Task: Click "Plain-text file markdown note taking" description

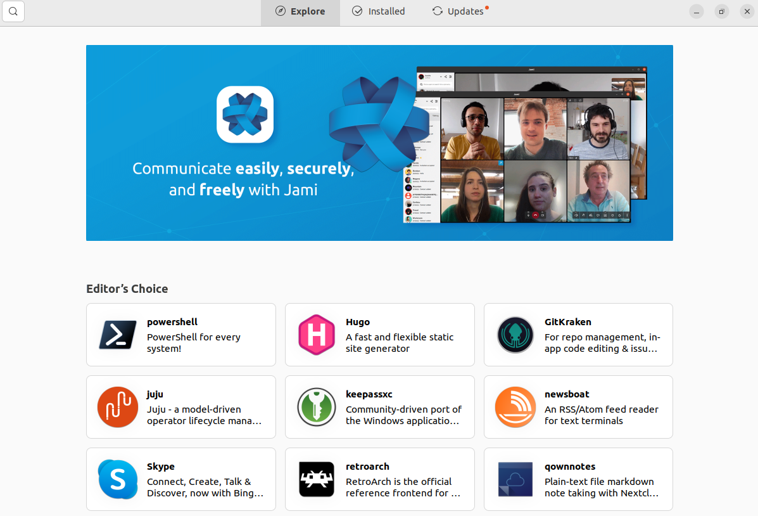Action: [x=602, y=487]
